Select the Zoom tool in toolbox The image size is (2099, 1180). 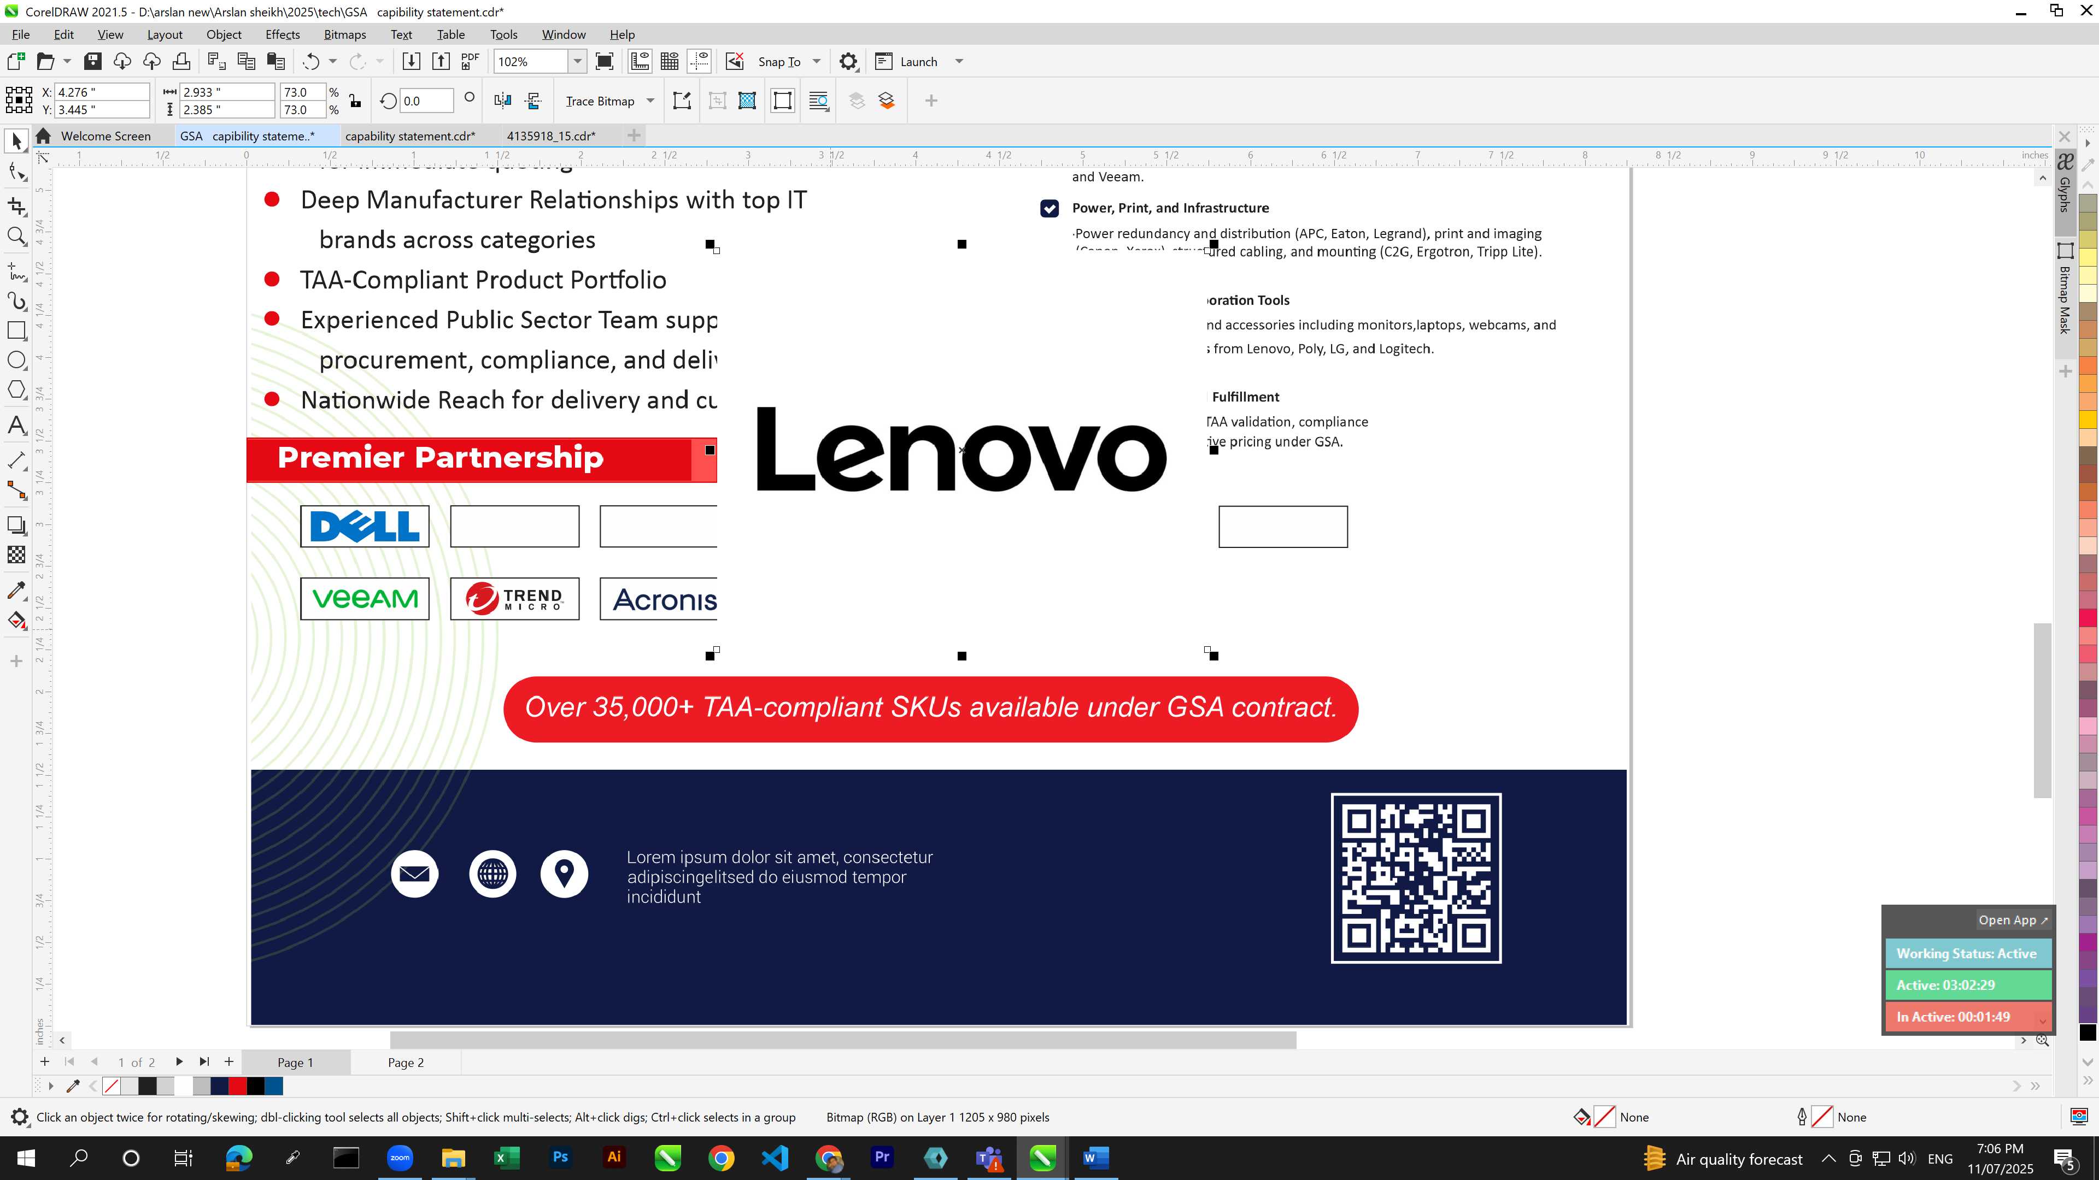(x=16, y=237)
